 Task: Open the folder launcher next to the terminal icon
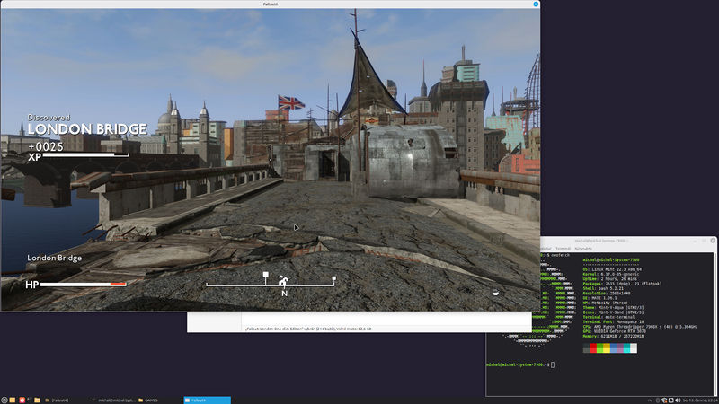point(37,400)
